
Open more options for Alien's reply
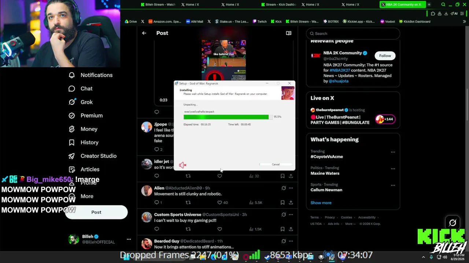click(291, 188)
